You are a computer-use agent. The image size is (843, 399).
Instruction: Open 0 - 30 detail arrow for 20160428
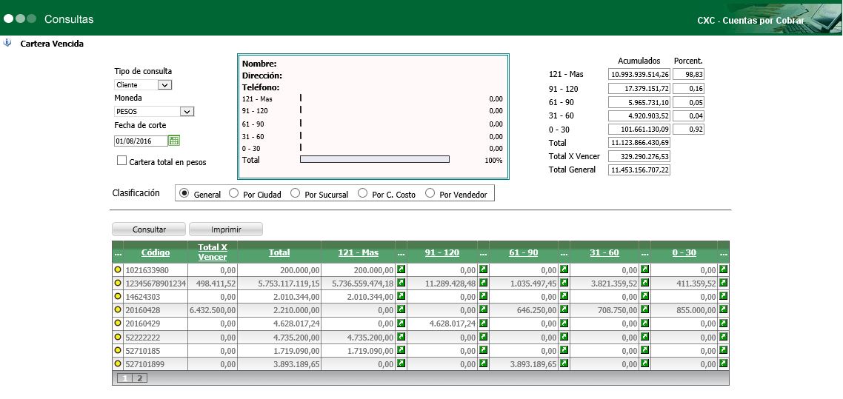723,309
